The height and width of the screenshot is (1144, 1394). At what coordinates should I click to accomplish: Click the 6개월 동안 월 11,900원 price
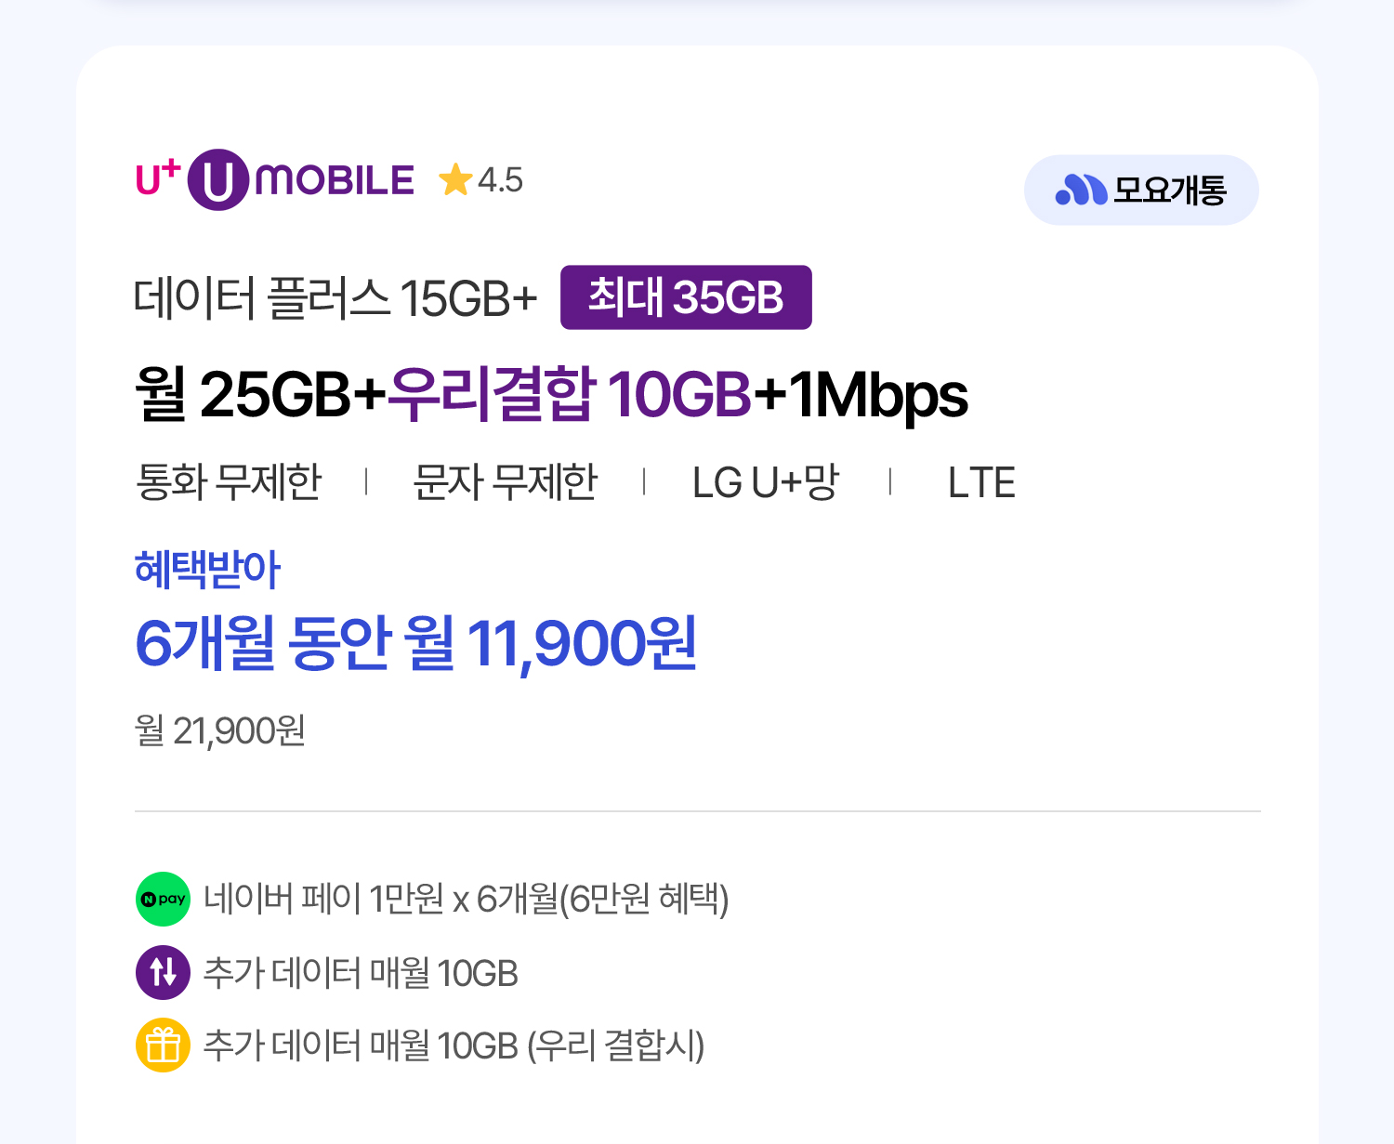[x=415, y=642]
